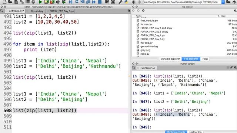Close the Console 1/A tab

point(138,68)
